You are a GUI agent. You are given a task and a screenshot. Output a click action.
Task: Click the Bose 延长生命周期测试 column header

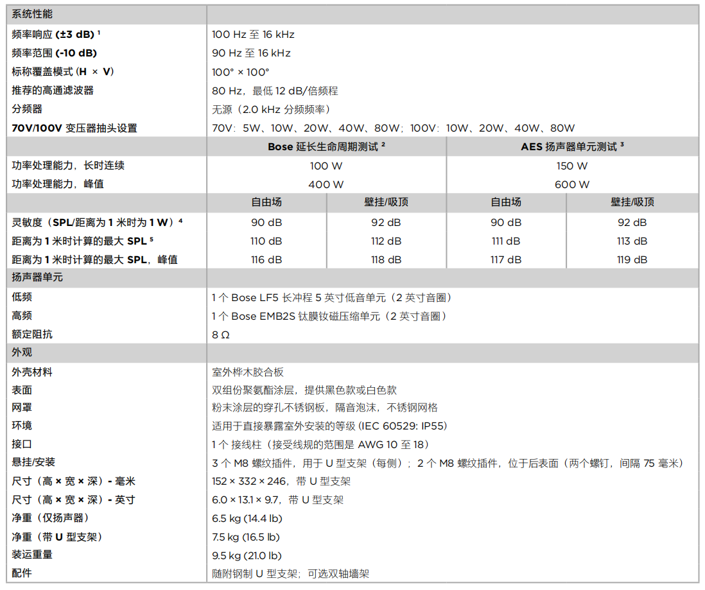click(326, 146)
